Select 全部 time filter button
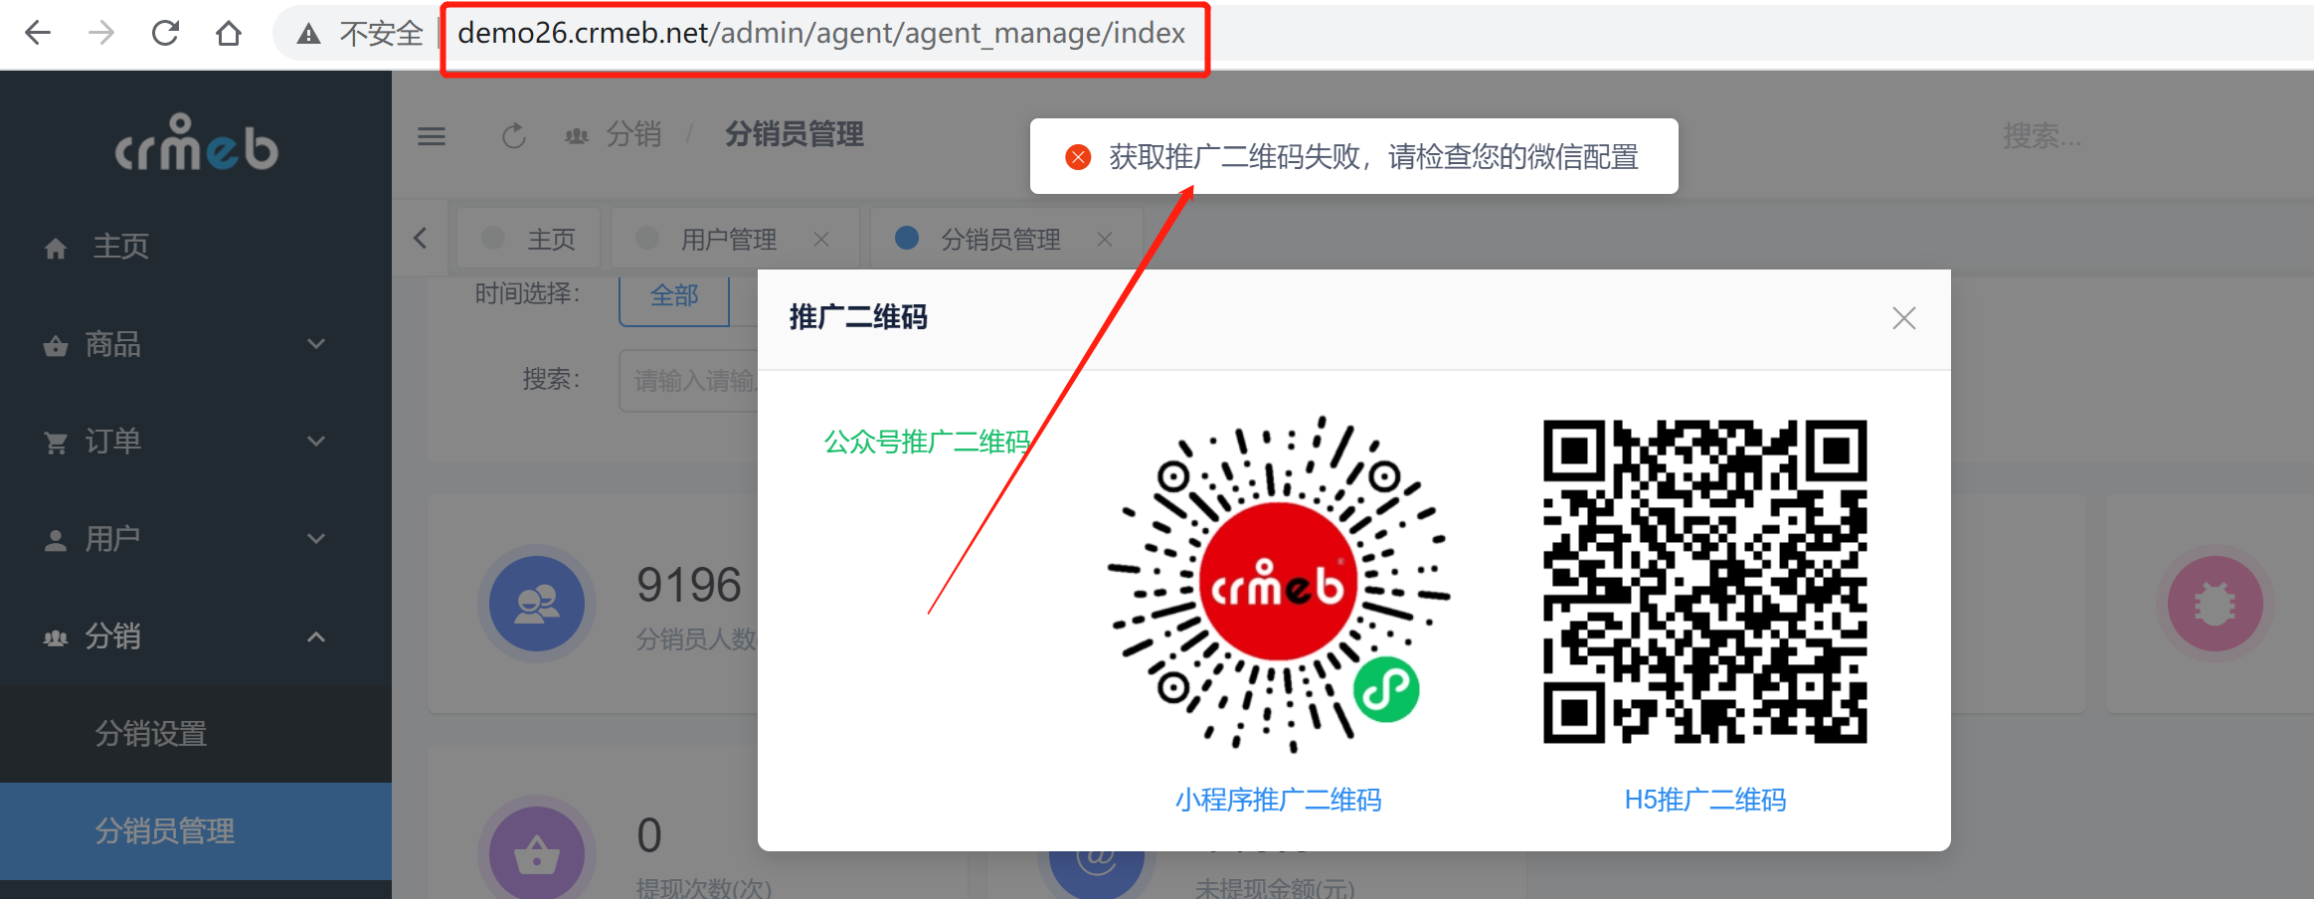The width and height of the screenshot is (2314, 899). pyautogui.click(x=674, y=296)
